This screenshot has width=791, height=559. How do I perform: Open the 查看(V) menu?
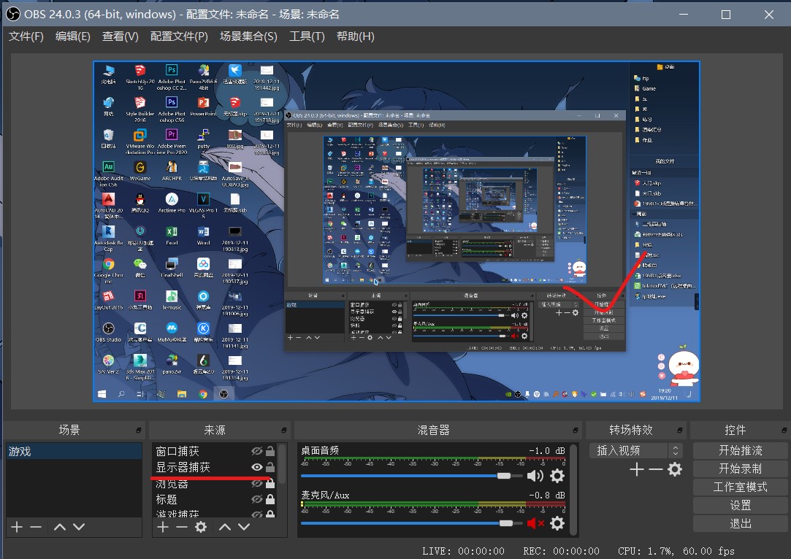coord(120,36)
